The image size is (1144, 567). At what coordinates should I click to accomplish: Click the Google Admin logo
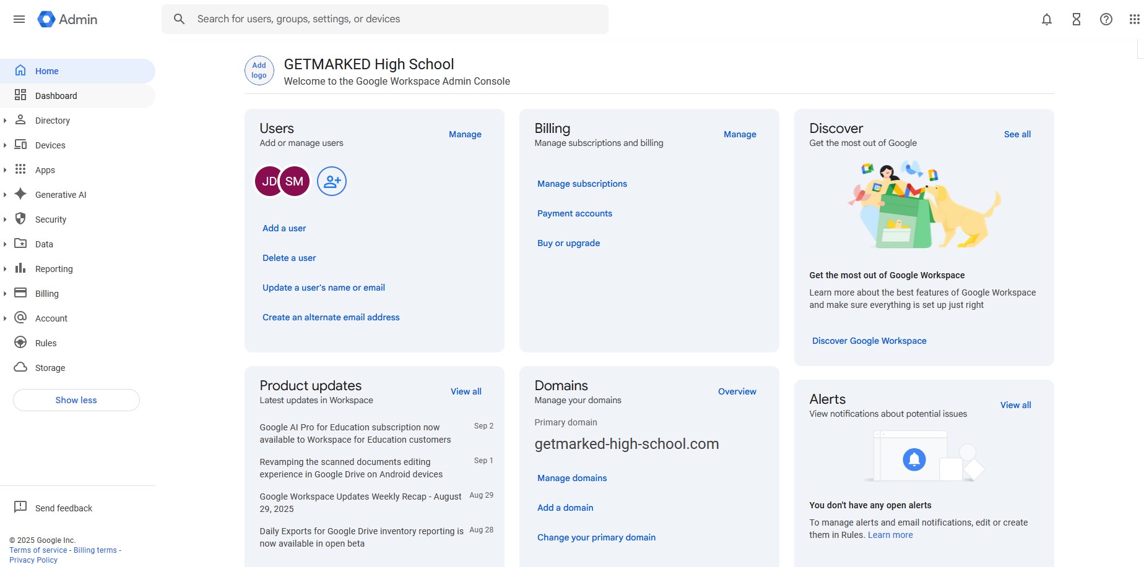pos(67,19)
